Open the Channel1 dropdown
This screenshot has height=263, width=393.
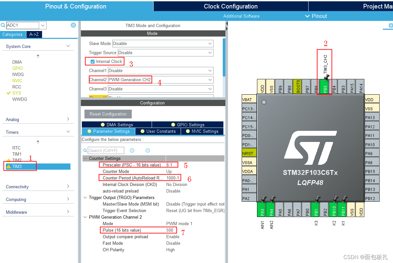point(161,70)
